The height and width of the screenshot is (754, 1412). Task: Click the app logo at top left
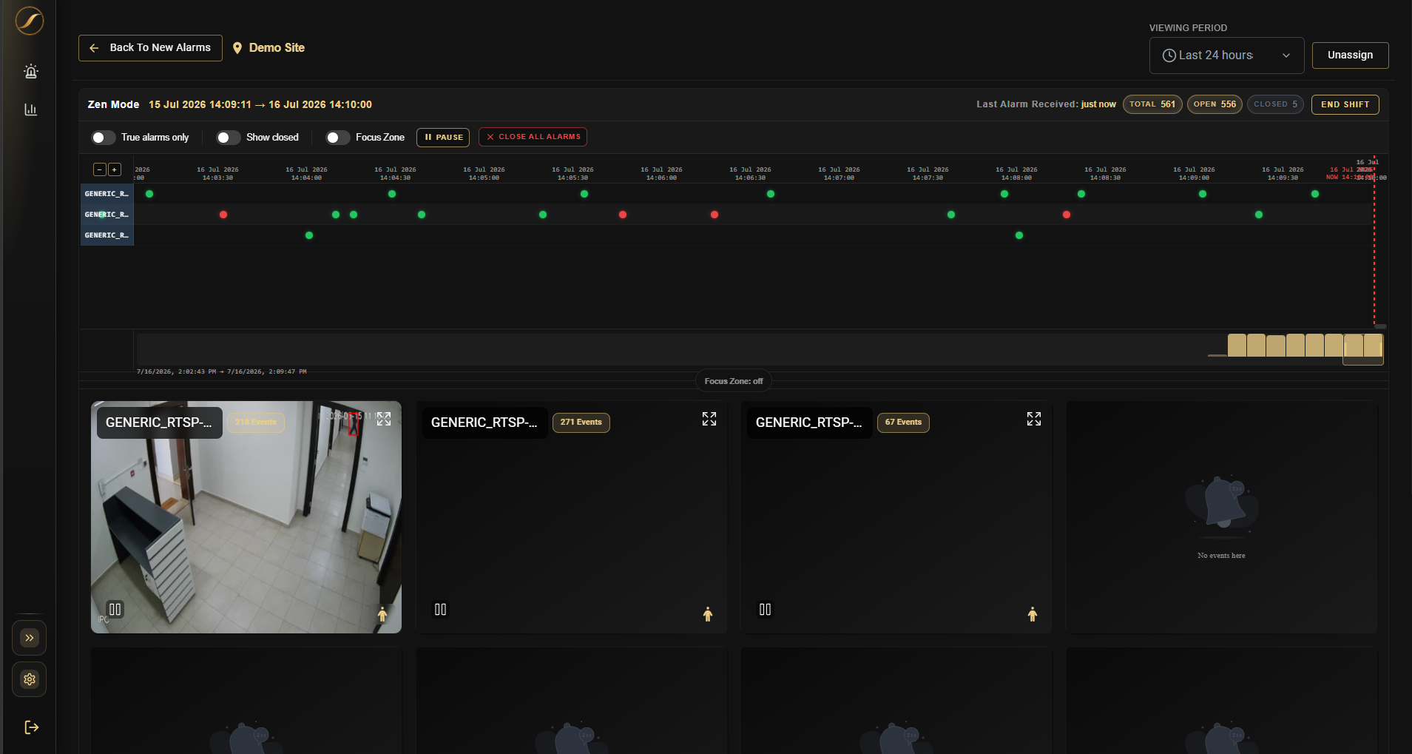pyautogui.click(x=30, y=21)
